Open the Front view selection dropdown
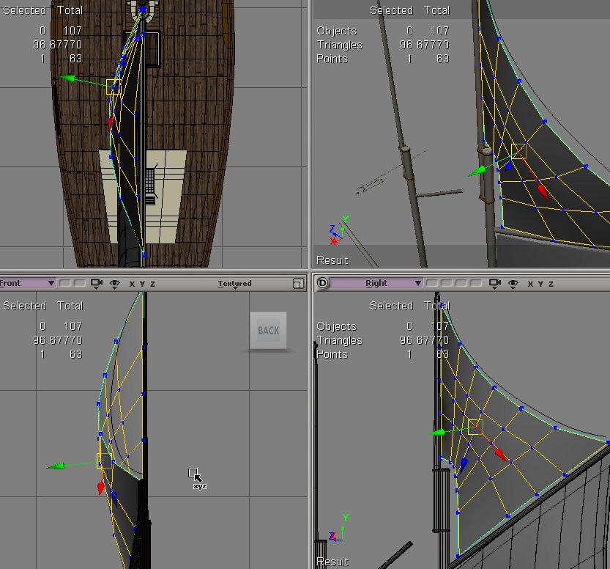 [51, 283]
